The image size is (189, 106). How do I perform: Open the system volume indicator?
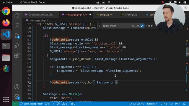pos(180,2)
